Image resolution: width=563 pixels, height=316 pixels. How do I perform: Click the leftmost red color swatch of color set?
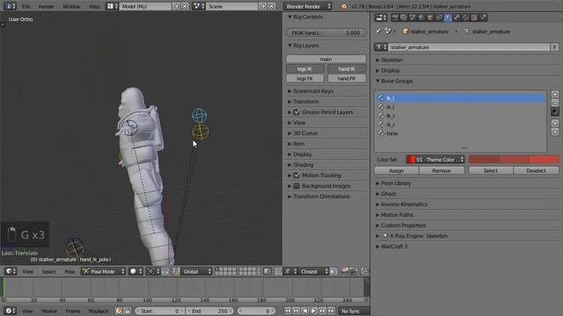pyautogui.click(x=484, y=160)
